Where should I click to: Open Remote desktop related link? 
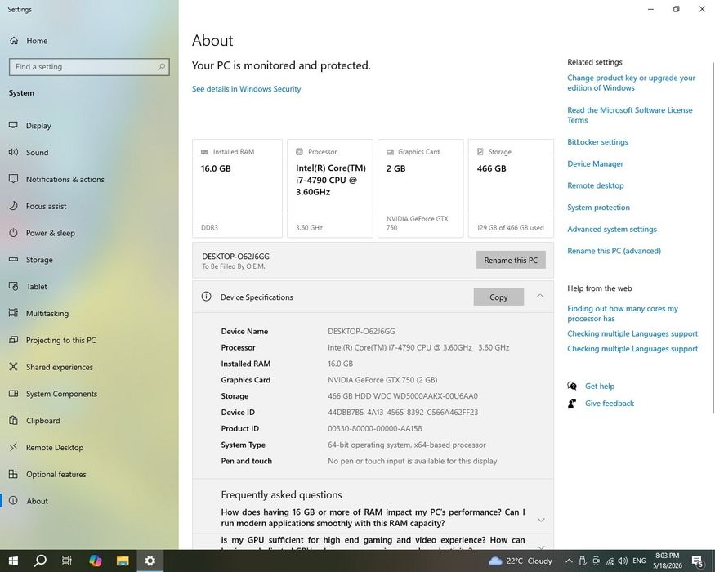[x=596, y=185]
